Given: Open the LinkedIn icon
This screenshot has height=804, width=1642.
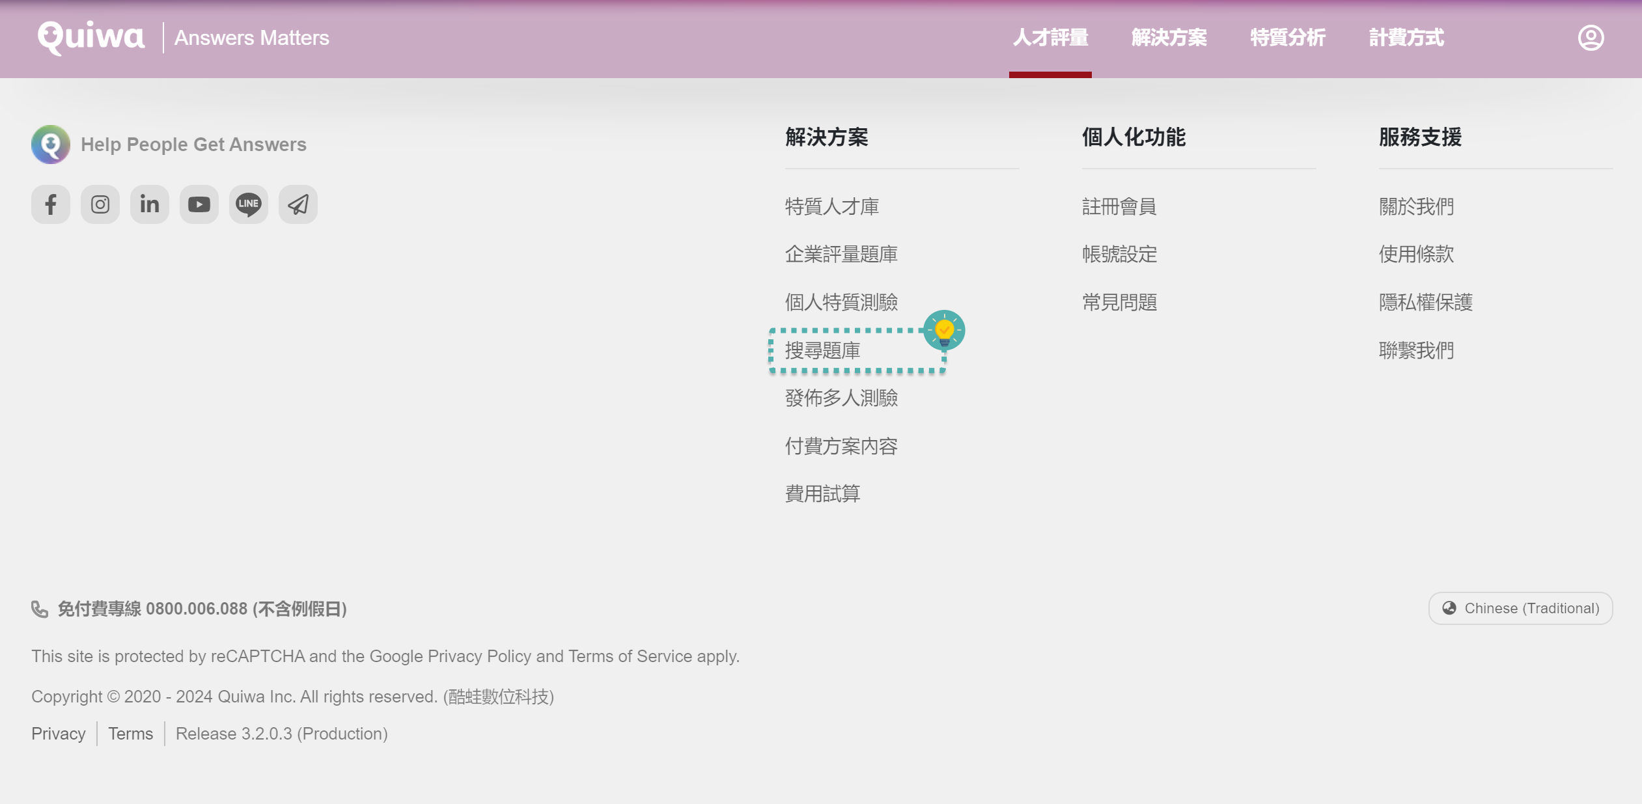Looking at the screenshot, I should [x=149, y=204].
